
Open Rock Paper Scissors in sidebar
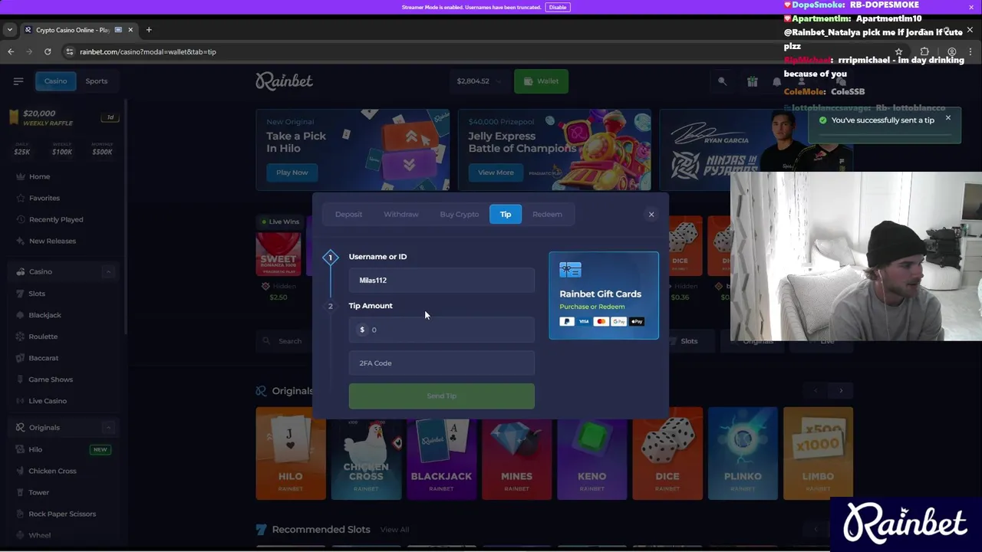click(63, 514)
